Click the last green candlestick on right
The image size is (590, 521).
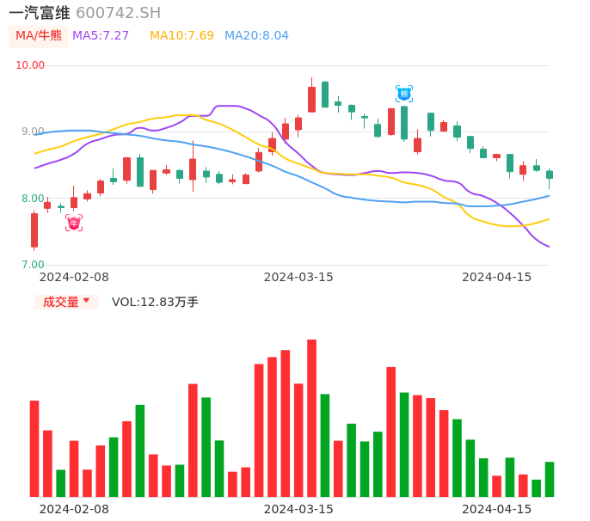[550, 175]
